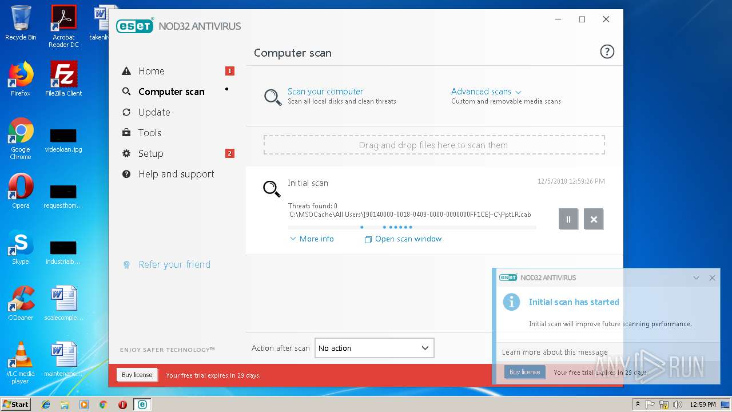Viewport: 732px width, 412px height.
Task: Open Opera desktop shortcut
Action: coord(21,192)
